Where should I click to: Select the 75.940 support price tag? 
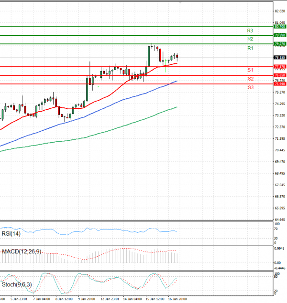(280, 84)
